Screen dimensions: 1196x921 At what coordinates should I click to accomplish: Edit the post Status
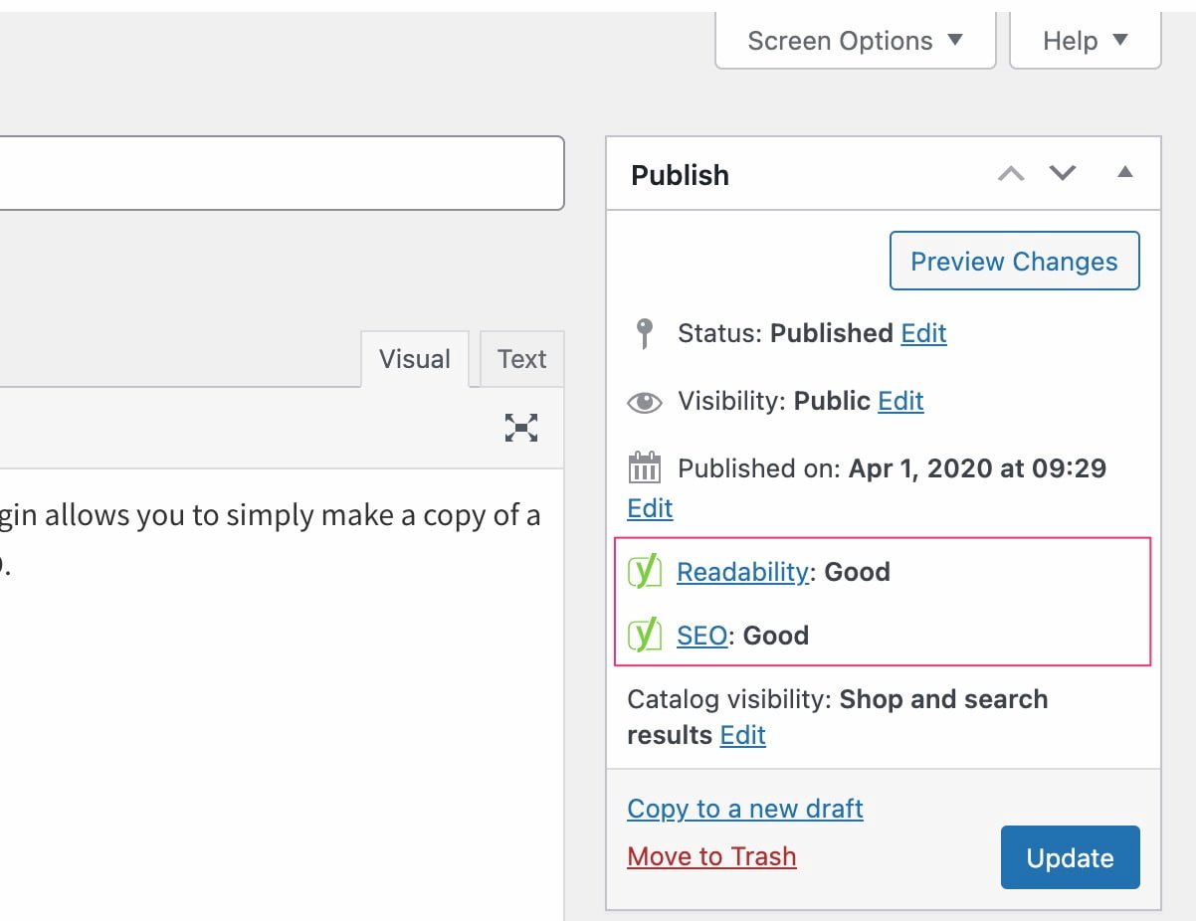coord(923,333)
